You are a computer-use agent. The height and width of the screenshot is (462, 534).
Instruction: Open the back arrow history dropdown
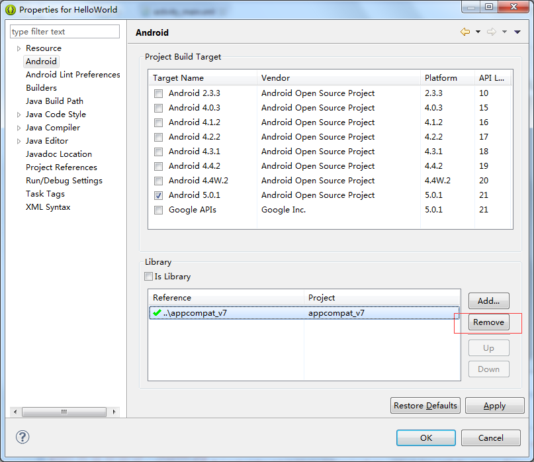click(478, 31)
